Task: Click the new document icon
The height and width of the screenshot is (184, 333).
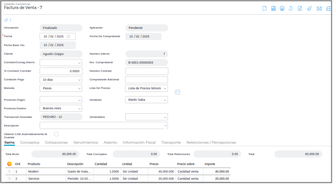Action: (x=265, y=9)
